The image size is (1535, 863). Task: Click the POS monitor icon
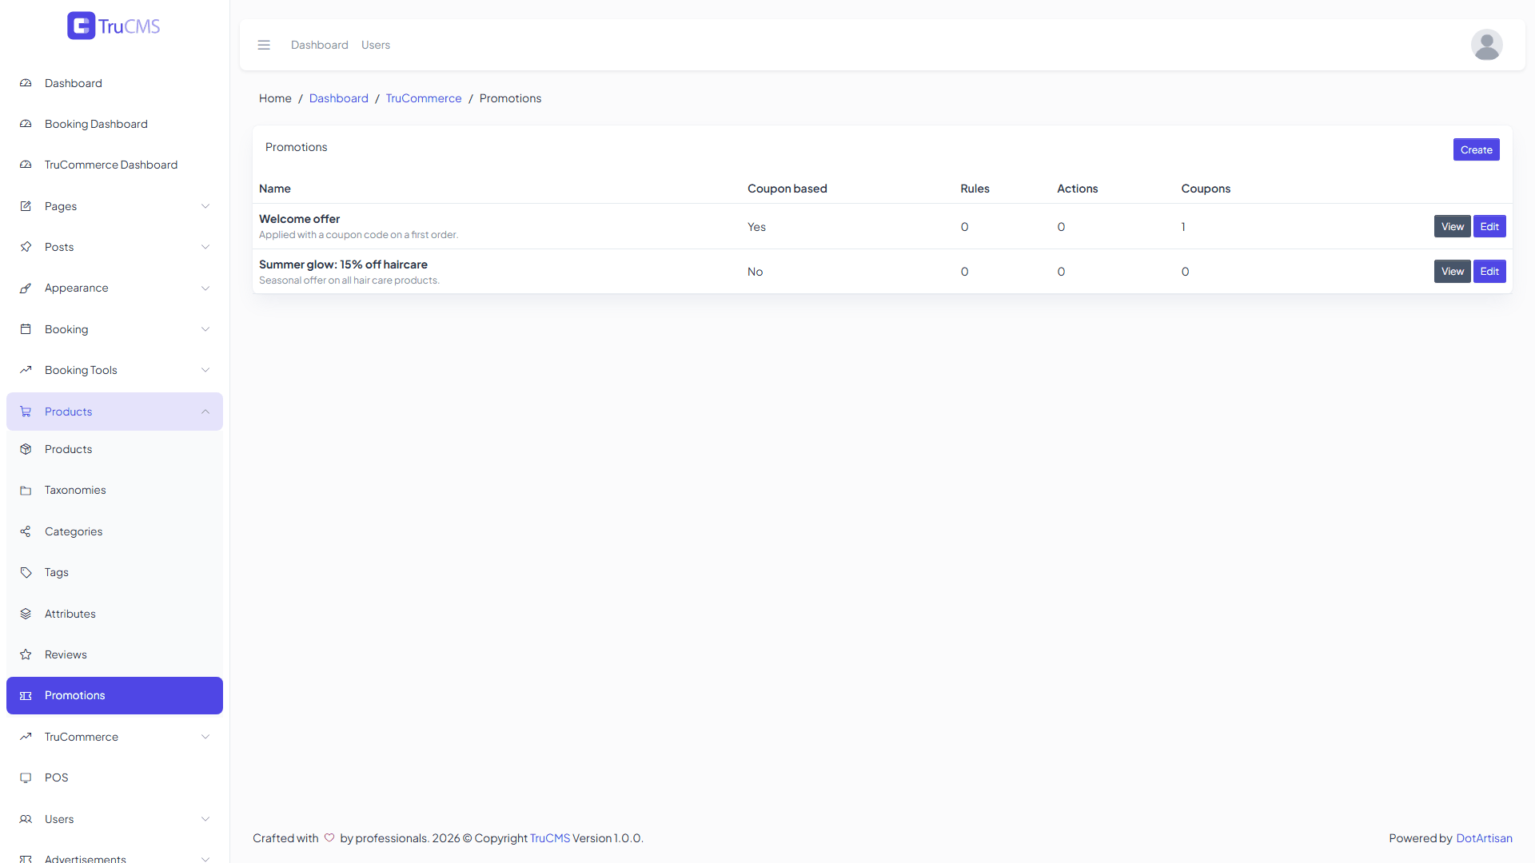26,777
